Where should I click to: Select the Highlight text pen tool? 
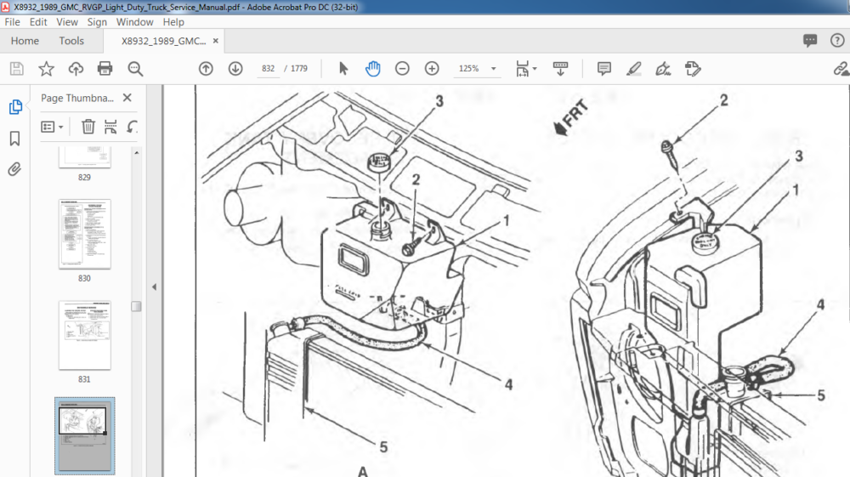click(634, 69)
